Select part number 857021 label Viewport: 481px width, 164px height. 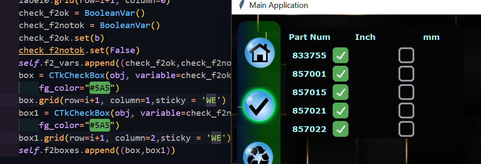tap(309, 111)
